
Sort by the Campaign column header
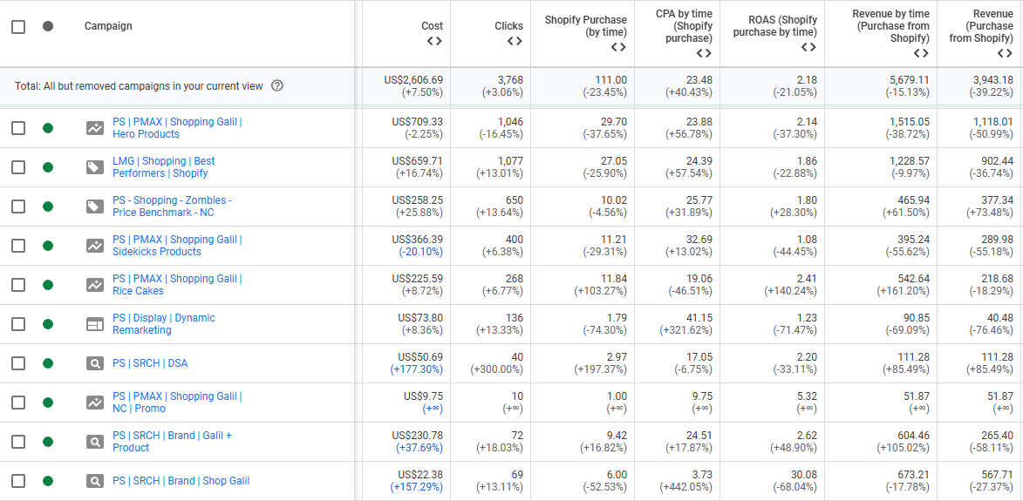(108, 26)
